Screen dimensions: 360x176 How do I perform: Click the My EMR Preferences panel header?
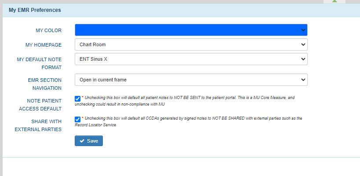(35, 10)
